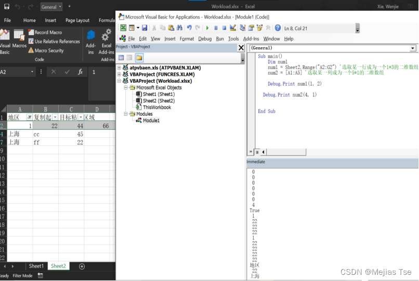419x281 pixels.
Task: Click the Excel Save icon in quick access toolbar
Action: tap(7, 7)
